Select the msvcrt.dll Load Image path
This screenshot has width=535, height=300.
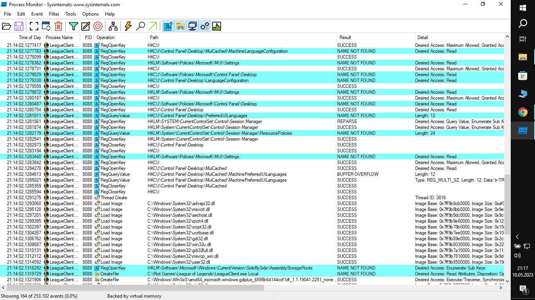[179, 209]
